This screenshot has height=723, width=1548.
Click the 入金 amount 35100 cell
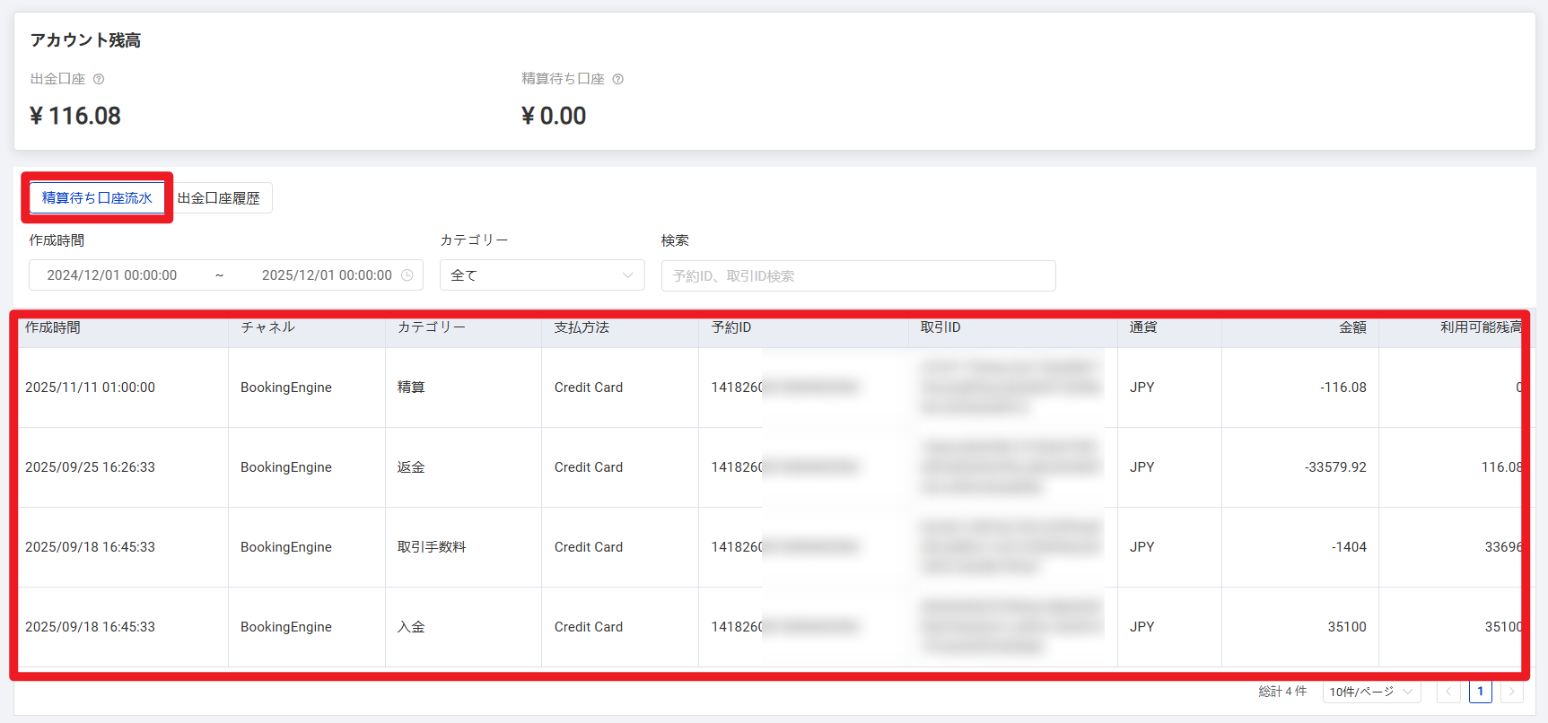pos(1346,627)
